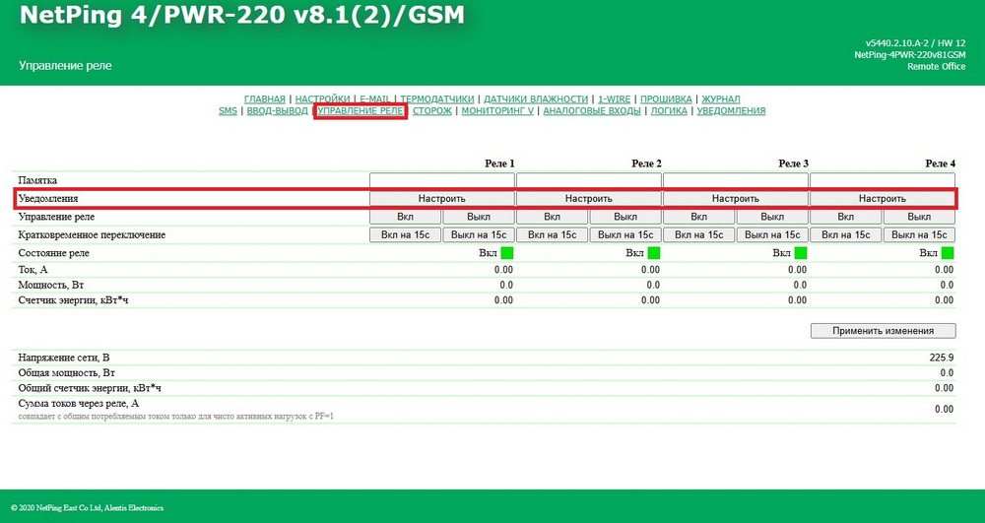The width and height of the screenshot is (985, 523).
Task: Open the ТЕРМОДАТЧИКИ menu link
Action: coord(438,99)
